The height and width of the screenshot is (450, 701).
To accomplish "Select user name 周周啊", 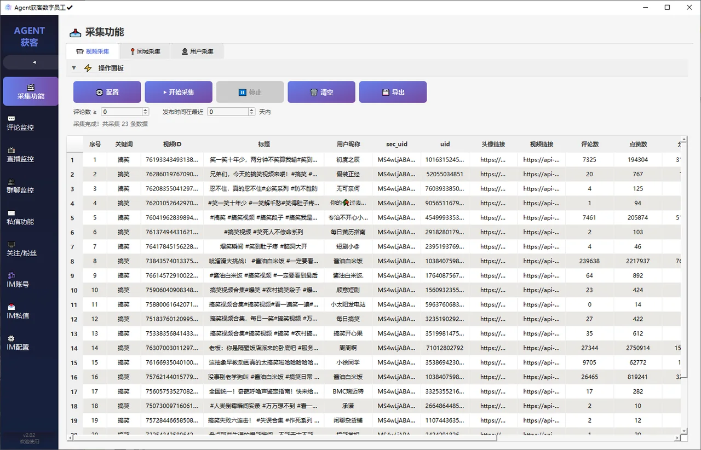I will point(348,348).
